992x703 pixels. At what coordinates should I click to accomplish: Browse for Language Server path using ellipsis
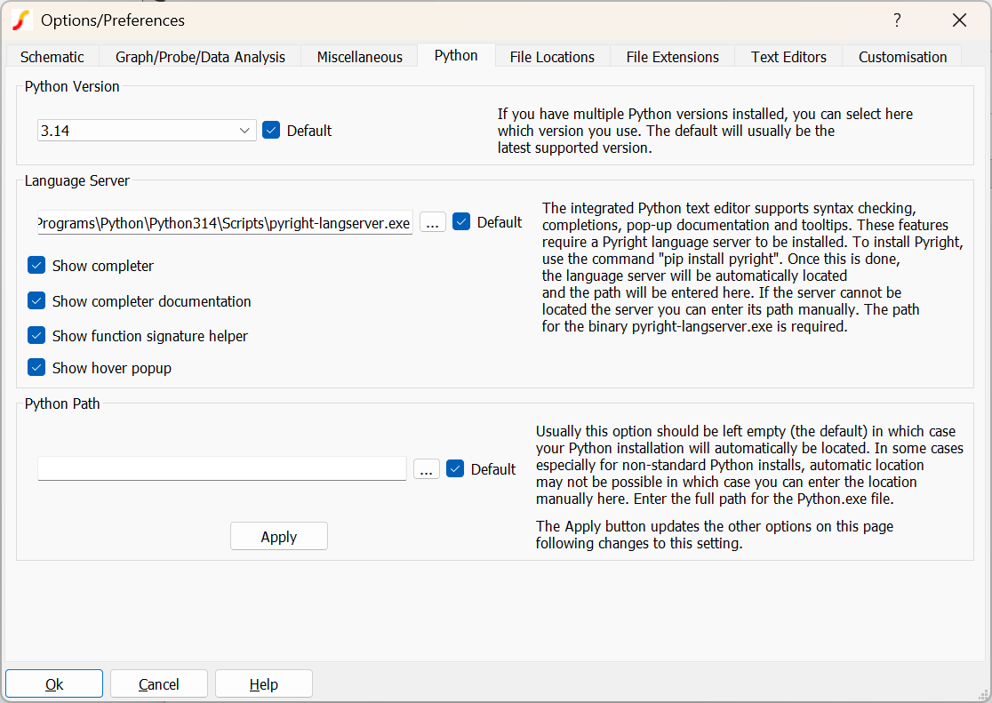tap(432, 222)
